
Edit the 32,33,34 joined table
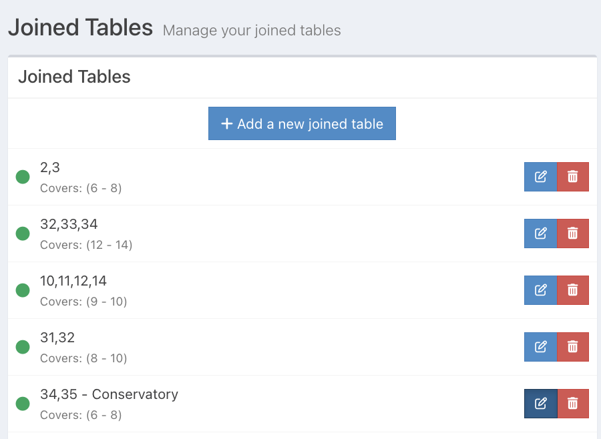pos(540,234)
